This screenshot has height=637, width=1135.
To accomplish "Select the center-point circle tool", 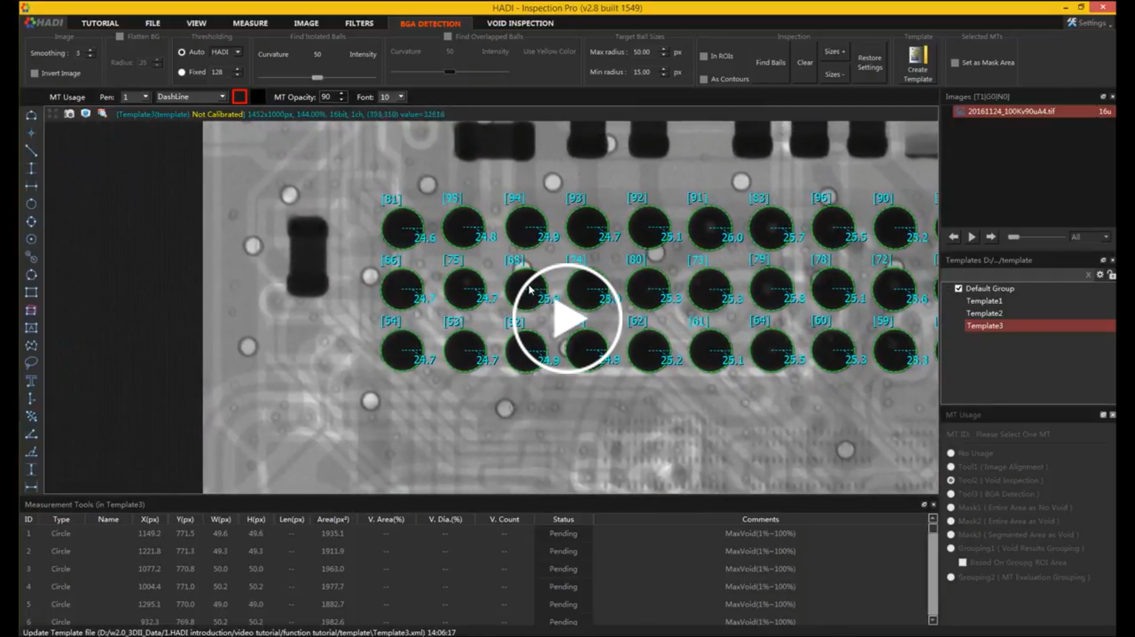I will (x=31, y=239).
